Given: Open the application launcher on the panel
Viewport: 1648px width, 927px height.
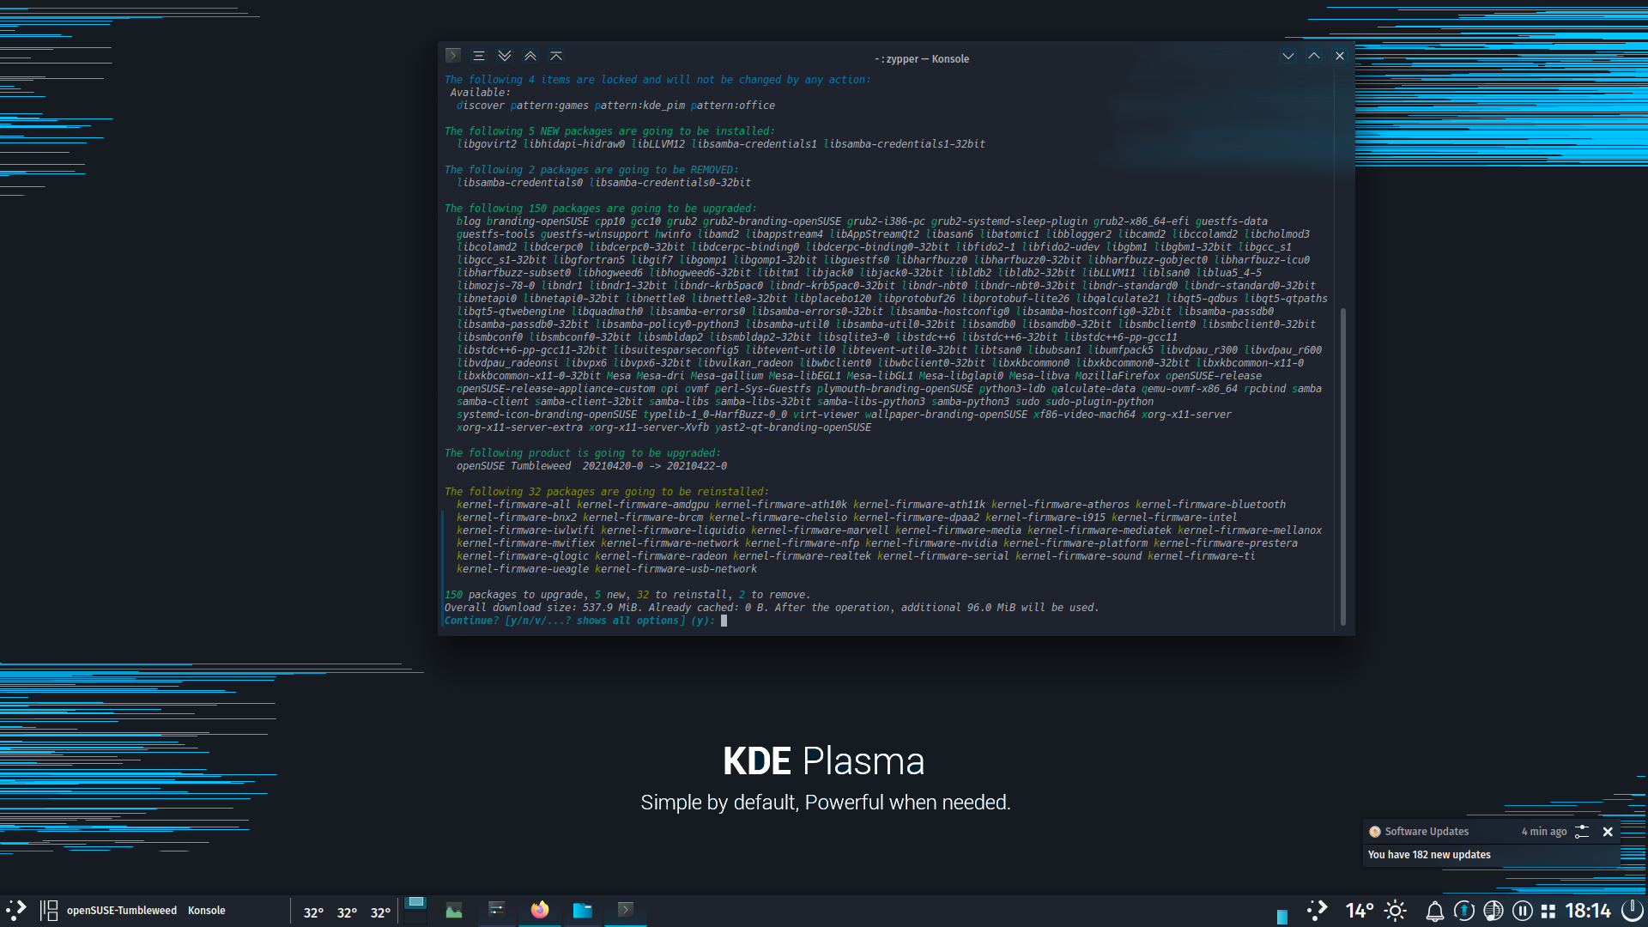Looking at the screenshot, I should (x=16, y=911).
